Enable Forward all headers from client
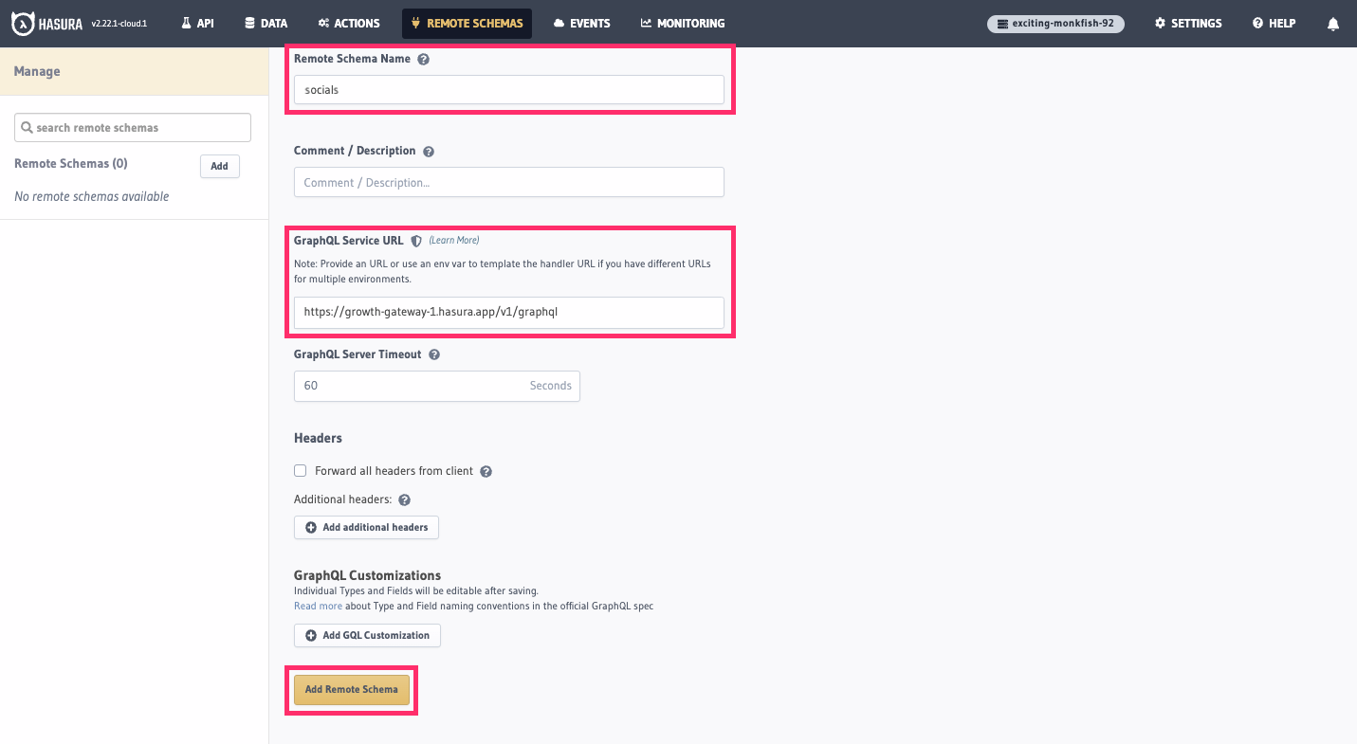The width and height of the screenshot is (1357, 744). pos(300,470)
